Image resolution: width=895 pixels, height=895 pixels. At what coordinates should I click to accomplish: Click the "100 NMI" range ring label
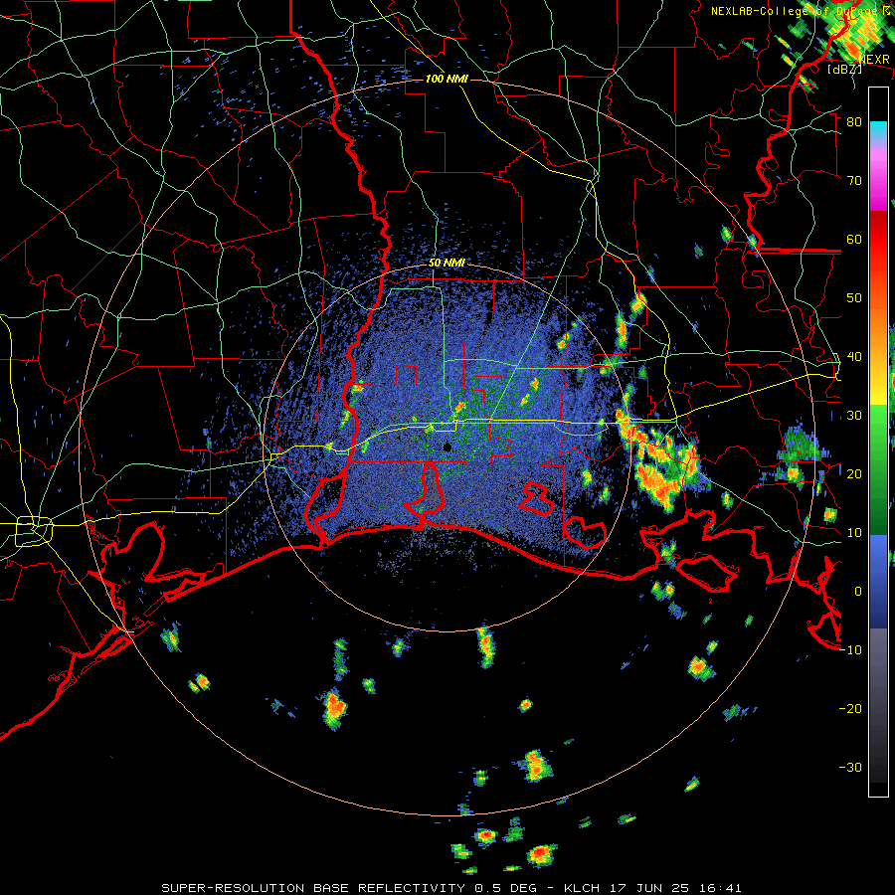click(447, 79)
